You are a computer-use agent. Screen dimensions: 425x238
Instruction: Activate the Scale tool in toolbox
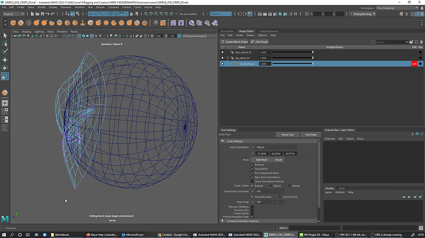click(5, 76)
